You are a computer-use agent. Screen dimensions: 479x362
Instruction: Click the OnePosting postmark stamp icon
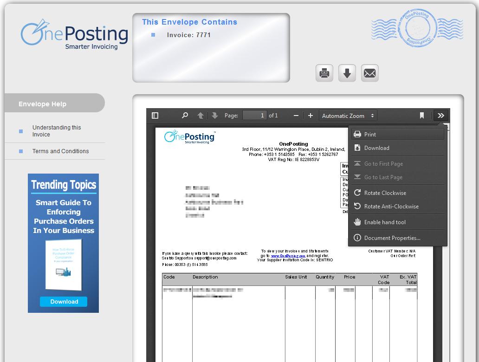[x=418, y=28]
